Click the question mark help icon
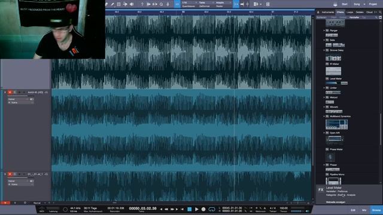Screen dimensions: 383x215 pos(142,4)
